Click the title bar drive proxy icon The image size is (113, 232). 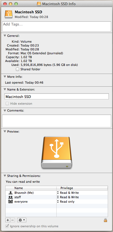coord(39,4)
